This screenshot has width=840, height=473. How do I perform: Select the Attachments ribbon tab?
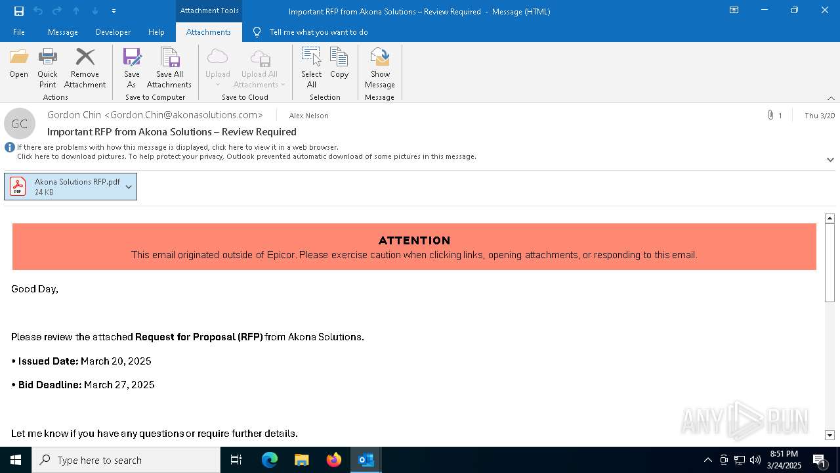209,32
